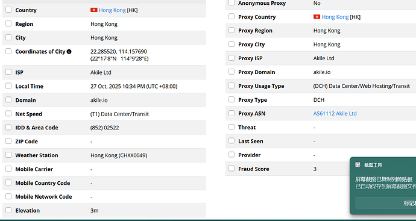The width and height of the screenshot is (416, 221).
Task: Click the Hong Kong value in Region row
Action: point(104,24)
